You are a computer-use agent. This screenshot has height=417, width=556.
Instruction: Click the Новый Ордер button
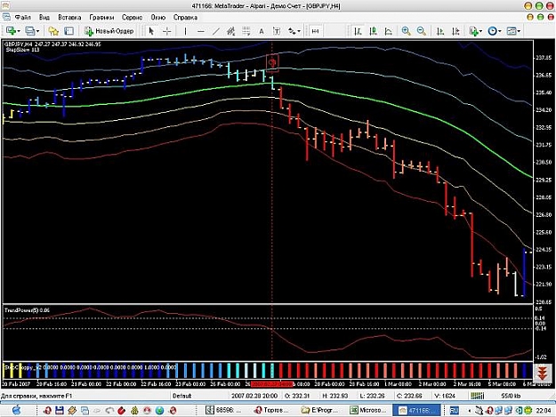(x=109, y=31)
